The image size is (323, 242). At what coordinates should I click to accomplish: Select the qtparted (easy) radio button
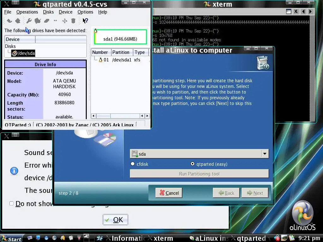[x=192, y=164]
